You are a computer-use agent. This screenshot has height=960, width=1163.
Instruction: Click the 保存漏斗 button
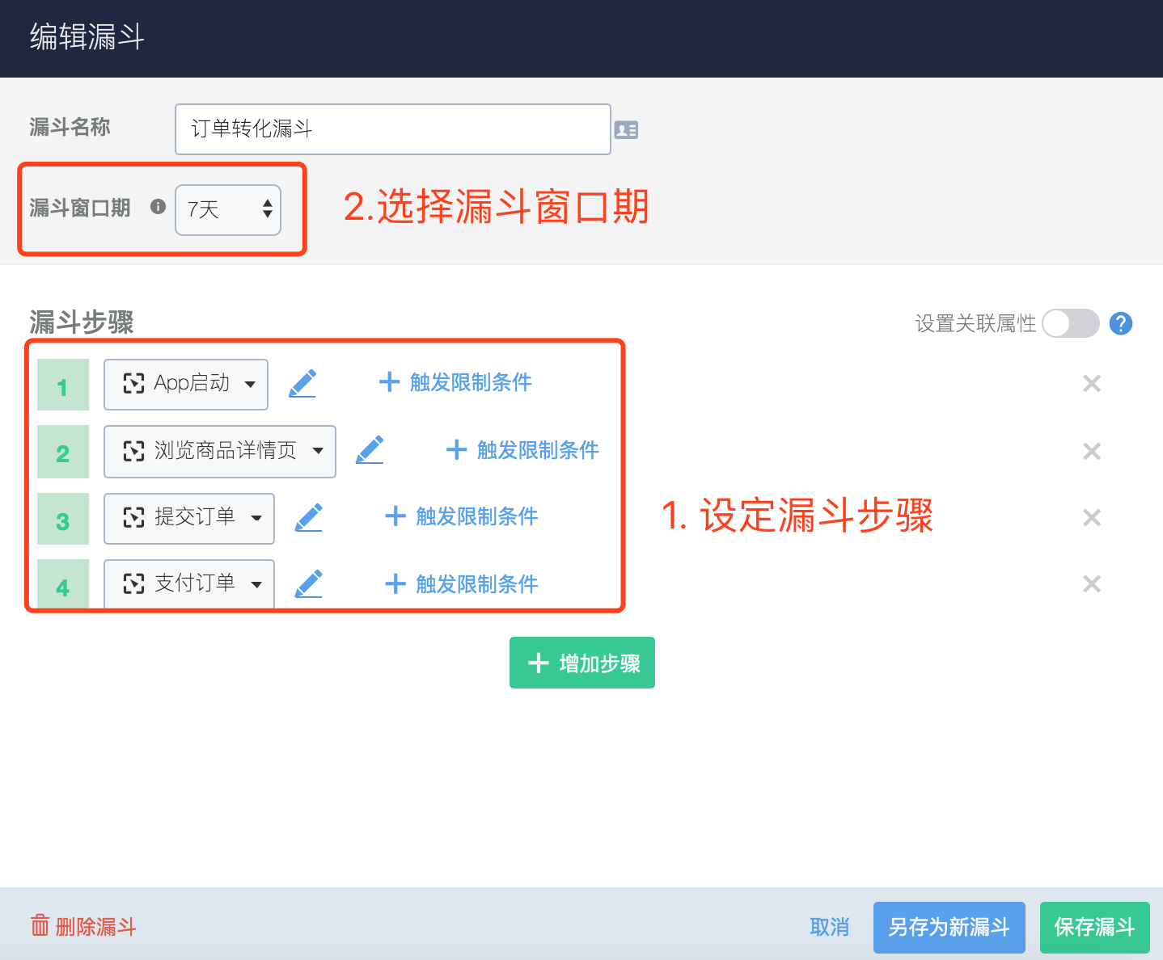point(1094,927)
